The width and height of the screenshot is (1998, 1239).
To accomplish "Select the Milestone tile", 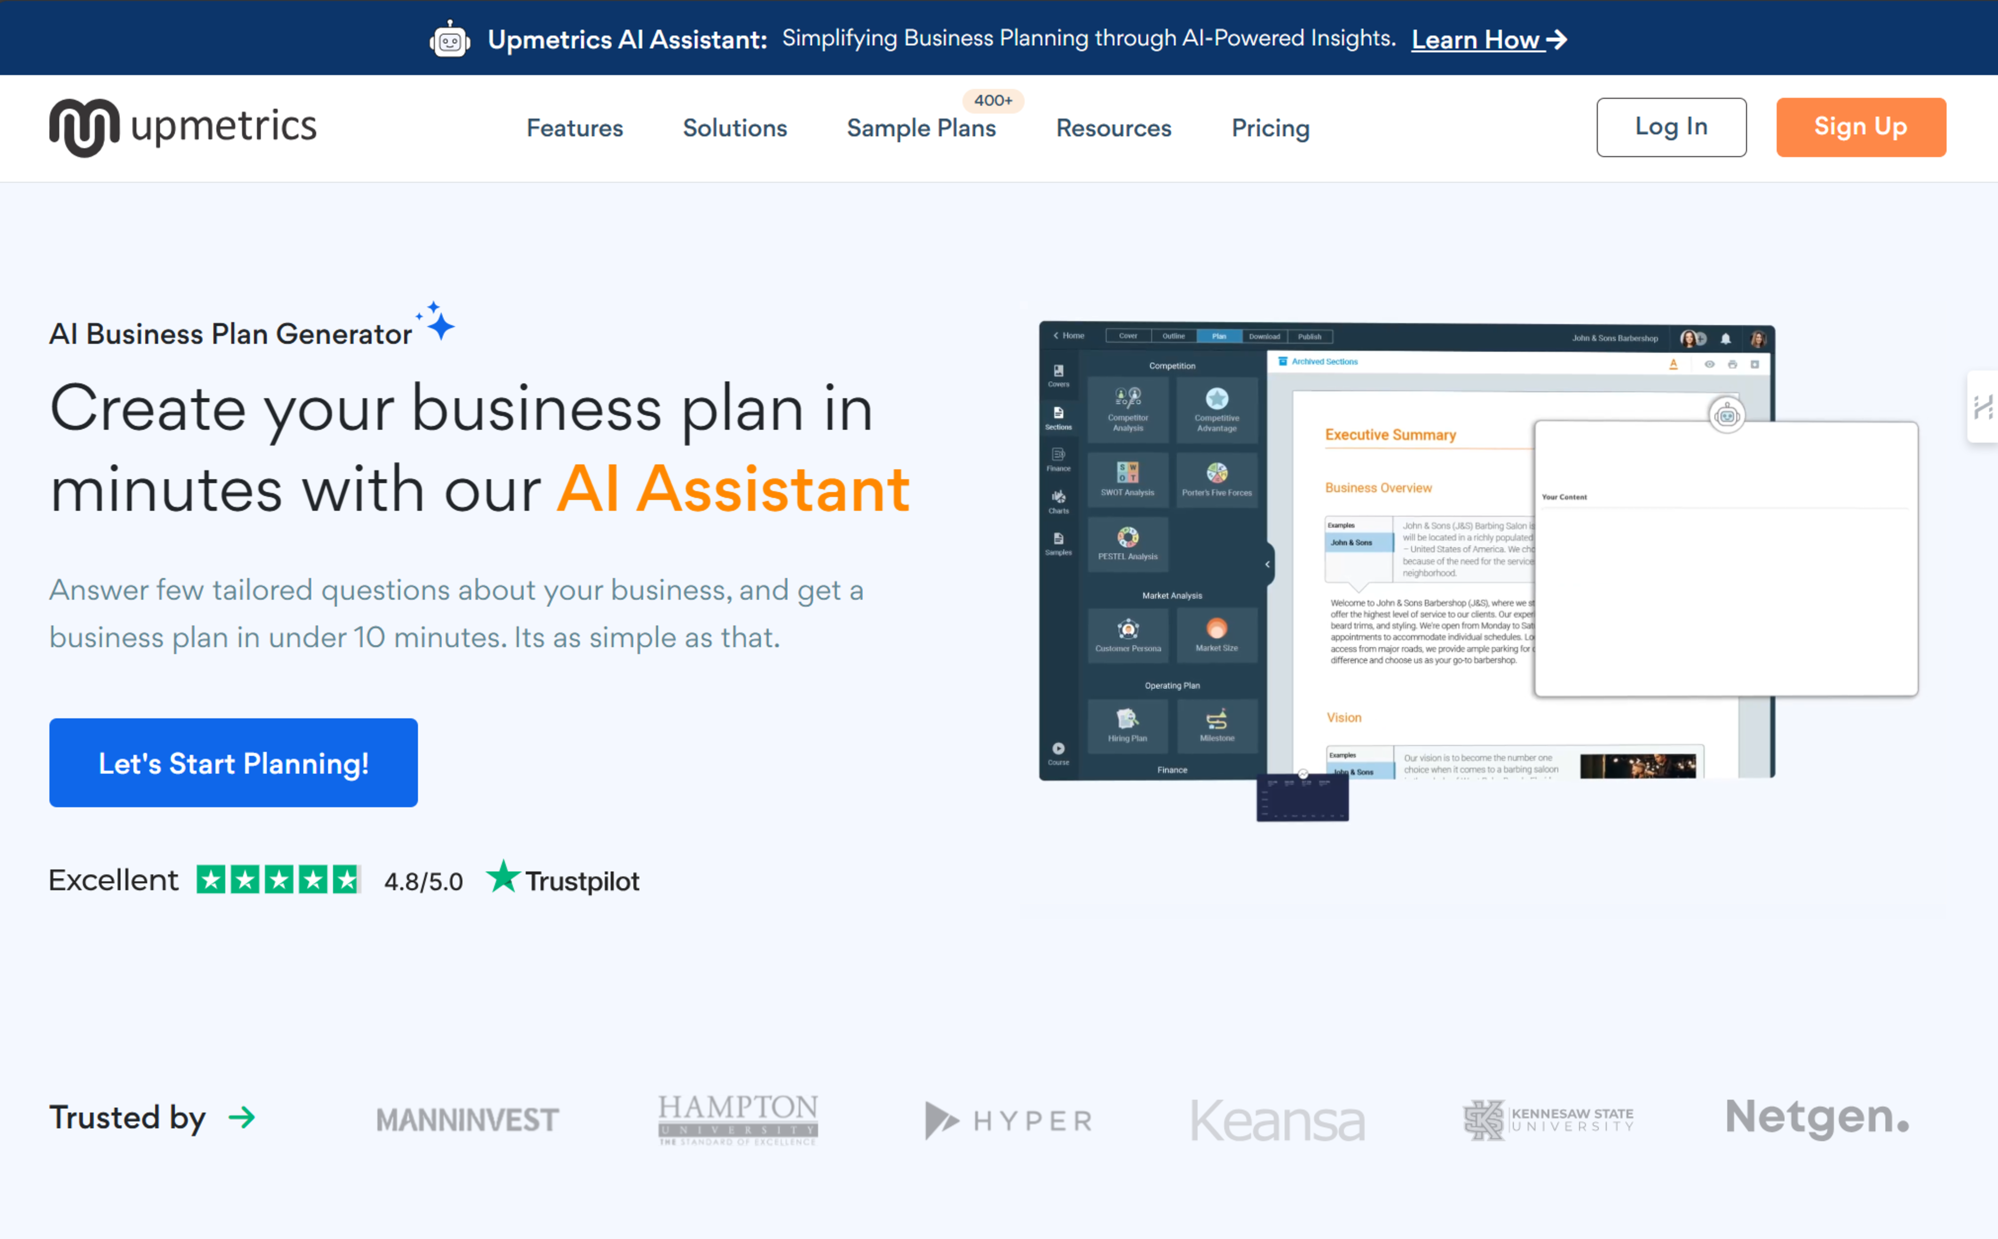I will click(1216, 726).
